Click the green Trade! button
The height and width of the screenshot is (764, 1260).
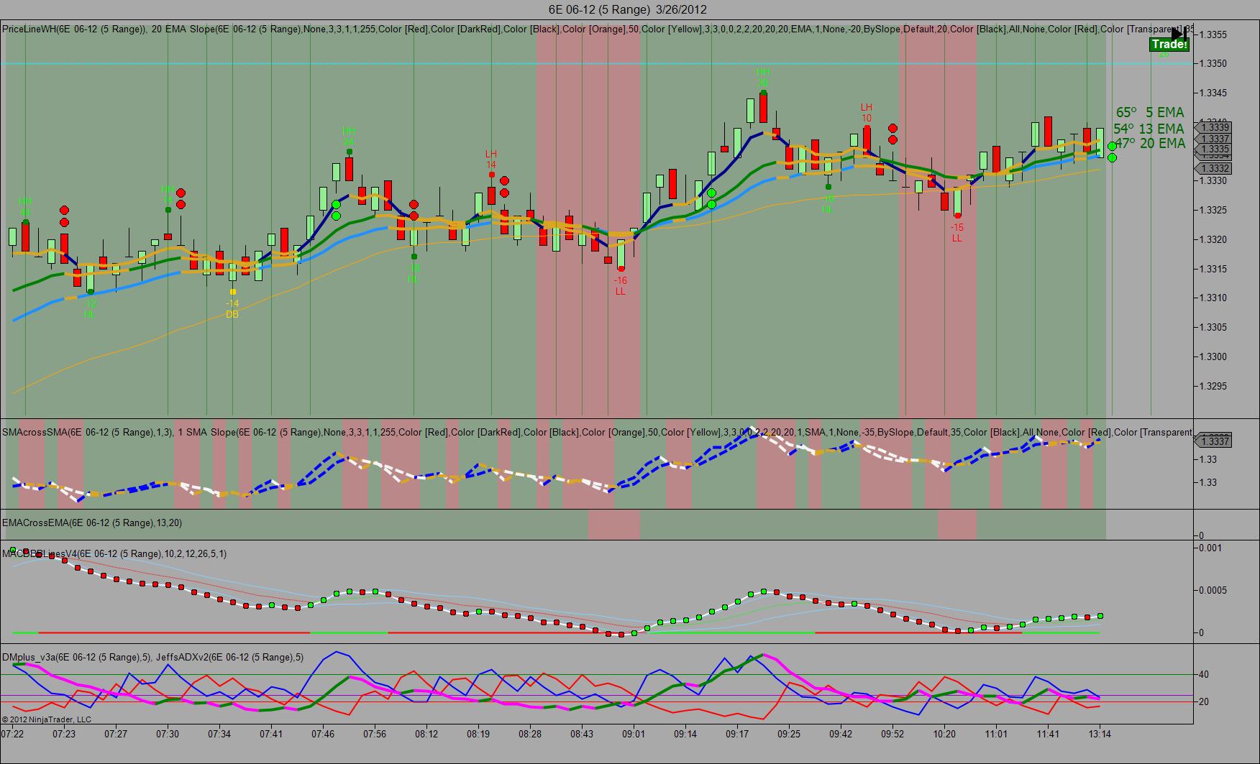1169,45
